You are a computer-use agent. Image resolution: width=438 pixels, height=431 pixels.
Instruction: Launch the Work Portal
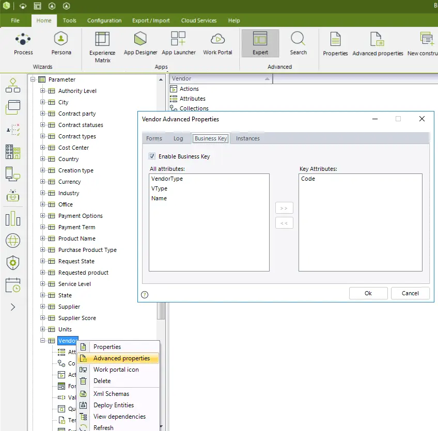[217, 43]
